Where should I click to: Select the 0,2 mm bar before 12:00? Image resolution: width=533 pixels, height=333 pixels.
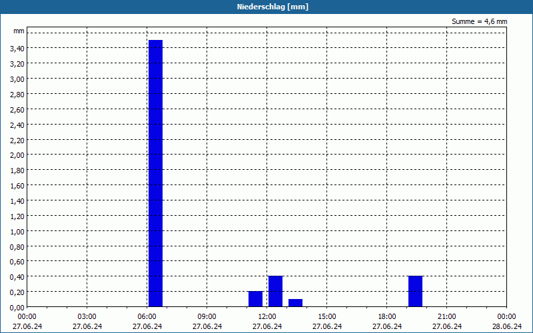coord(255,299)
